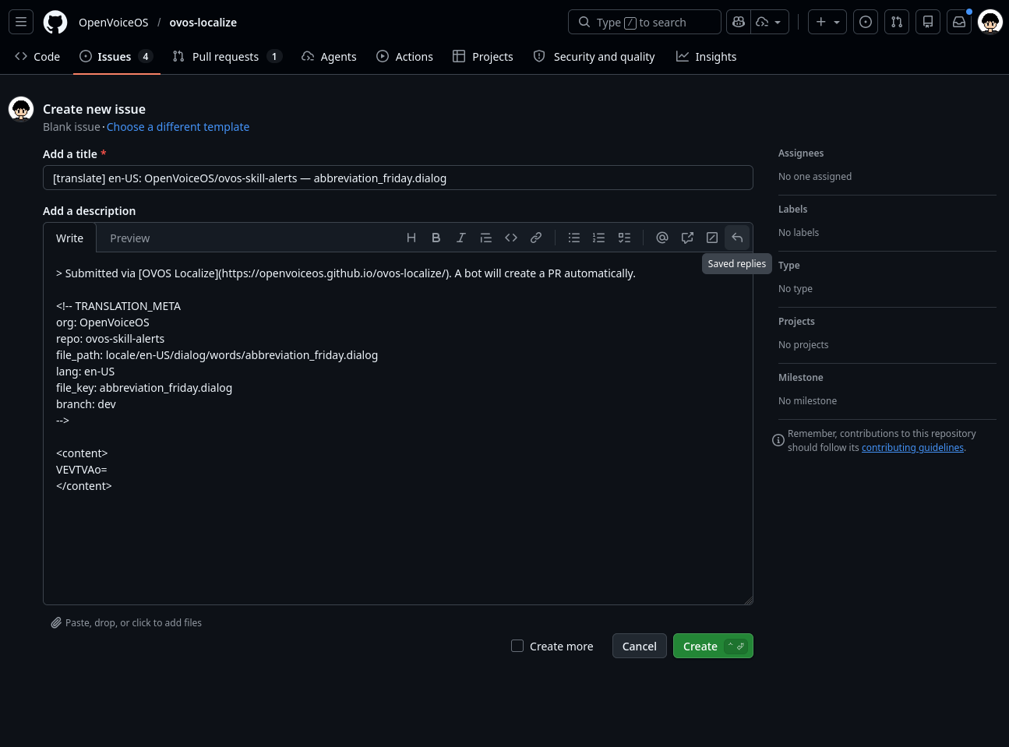The image size is (1009, 747).
Task: Reference an issue or pull request icon
Action: click(687, 238)
